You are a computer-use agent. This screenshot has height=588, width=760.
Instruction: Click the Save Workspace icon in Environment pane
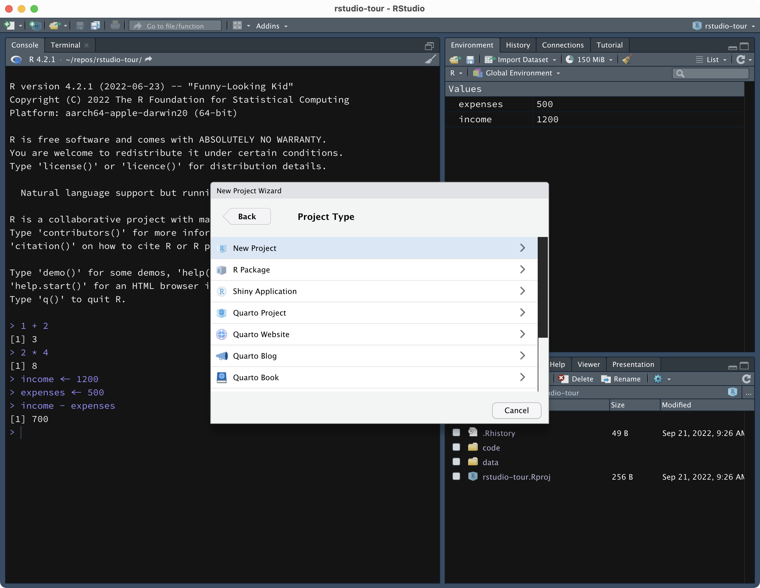[470, 60]
